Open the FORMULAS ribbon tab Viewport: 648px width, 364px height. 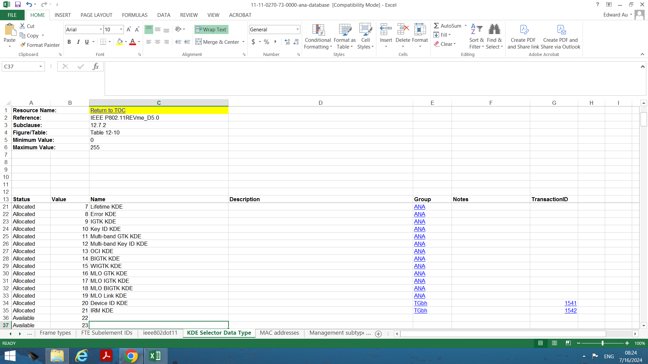pyautogui.click(x=135, y=15)
